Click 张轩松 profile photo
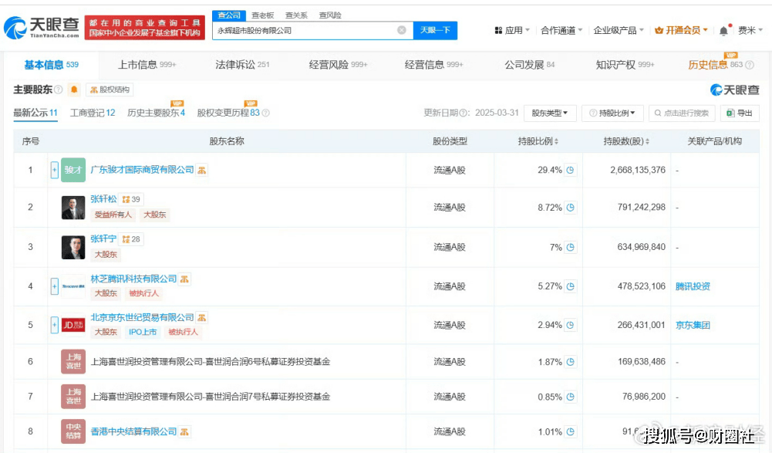 click(73, 208)
